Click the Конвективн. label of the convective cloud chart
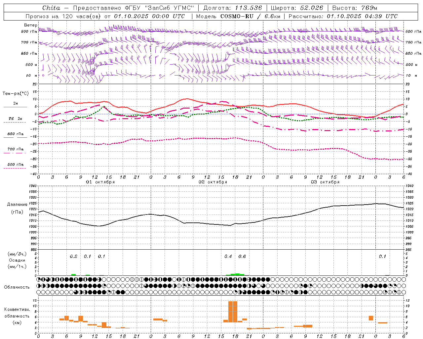Viewport: 423px width, 339px height. [x=17, y=310]
